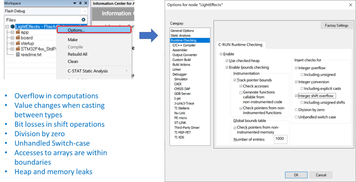
Task: Expand the STM32F4xx_StdPeriph folder node
Action: [12, 49]
